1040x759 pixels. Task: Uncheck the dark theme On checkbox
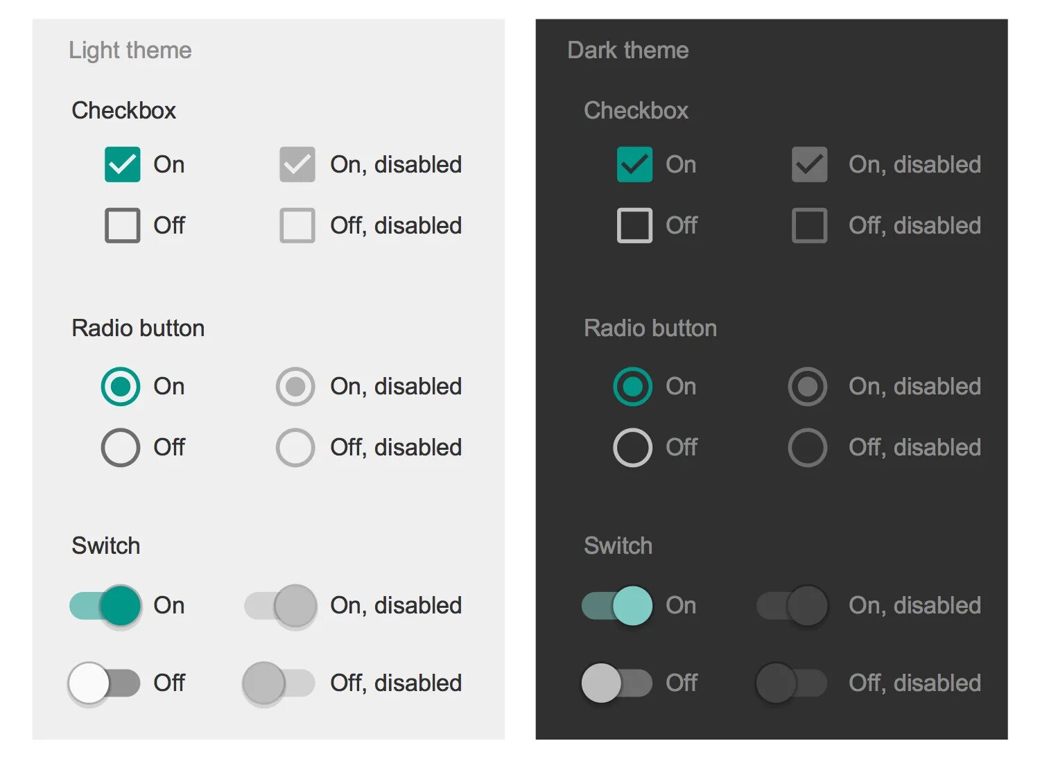coord(634,164)
